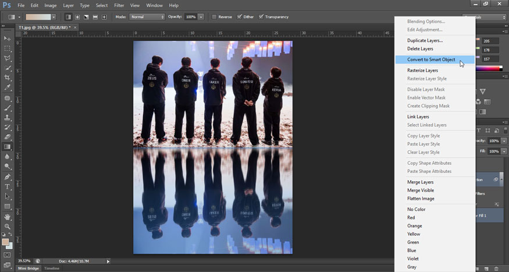This screenshot has width=509, height=272.
Task: Select the Eyedropper tool
Action: pyautogui.click(x=8, y=87)
